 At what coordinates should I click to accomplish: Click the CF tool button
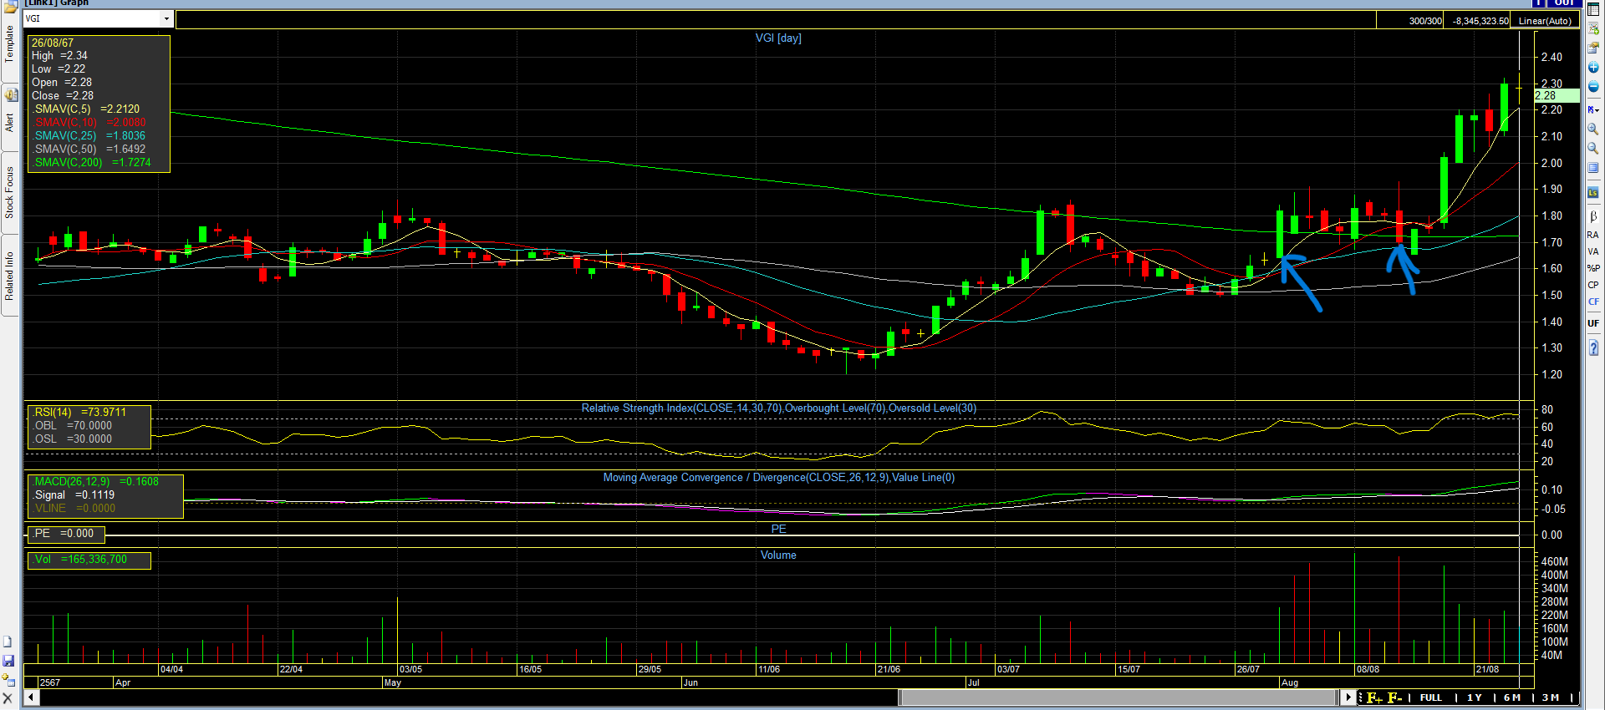coord(1593,302)
